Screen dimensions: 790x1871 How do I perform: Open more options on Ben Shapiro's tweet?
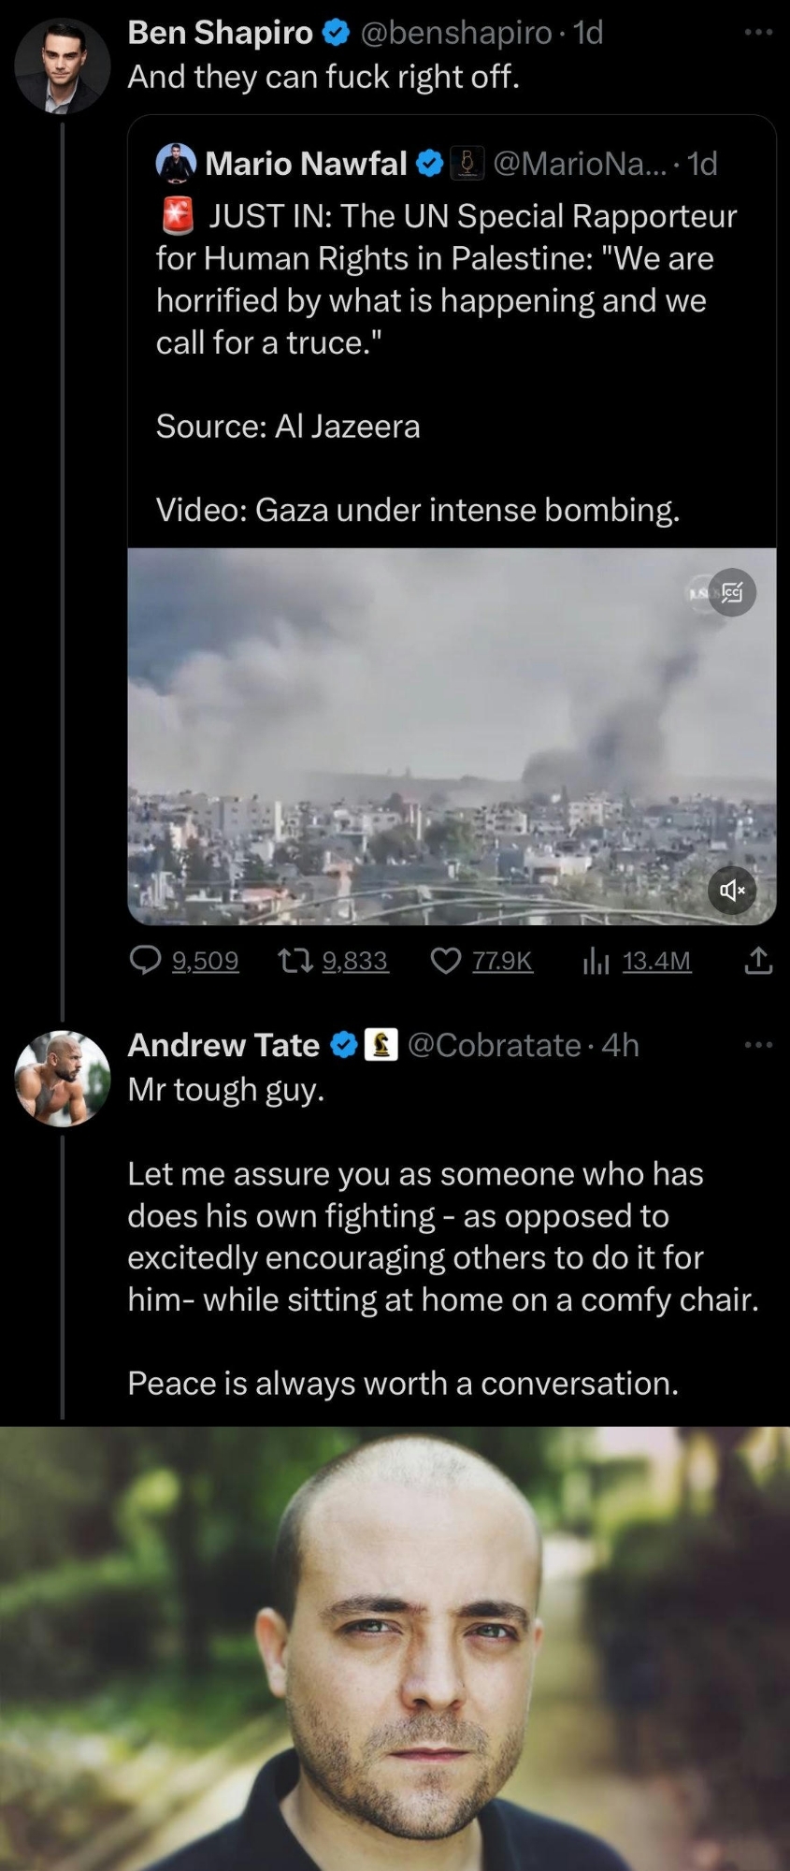click(x=758, y=32)
